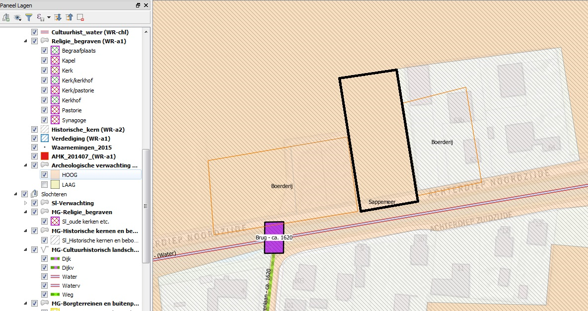The image size is (588, 311).
Task: Collapse the Slochteren group
Action: [16, 194]
